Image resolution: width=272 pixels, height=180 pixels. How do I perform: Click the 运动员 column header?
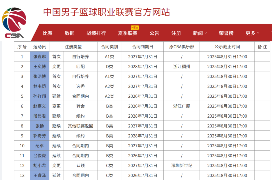click(x=39, y=46)
